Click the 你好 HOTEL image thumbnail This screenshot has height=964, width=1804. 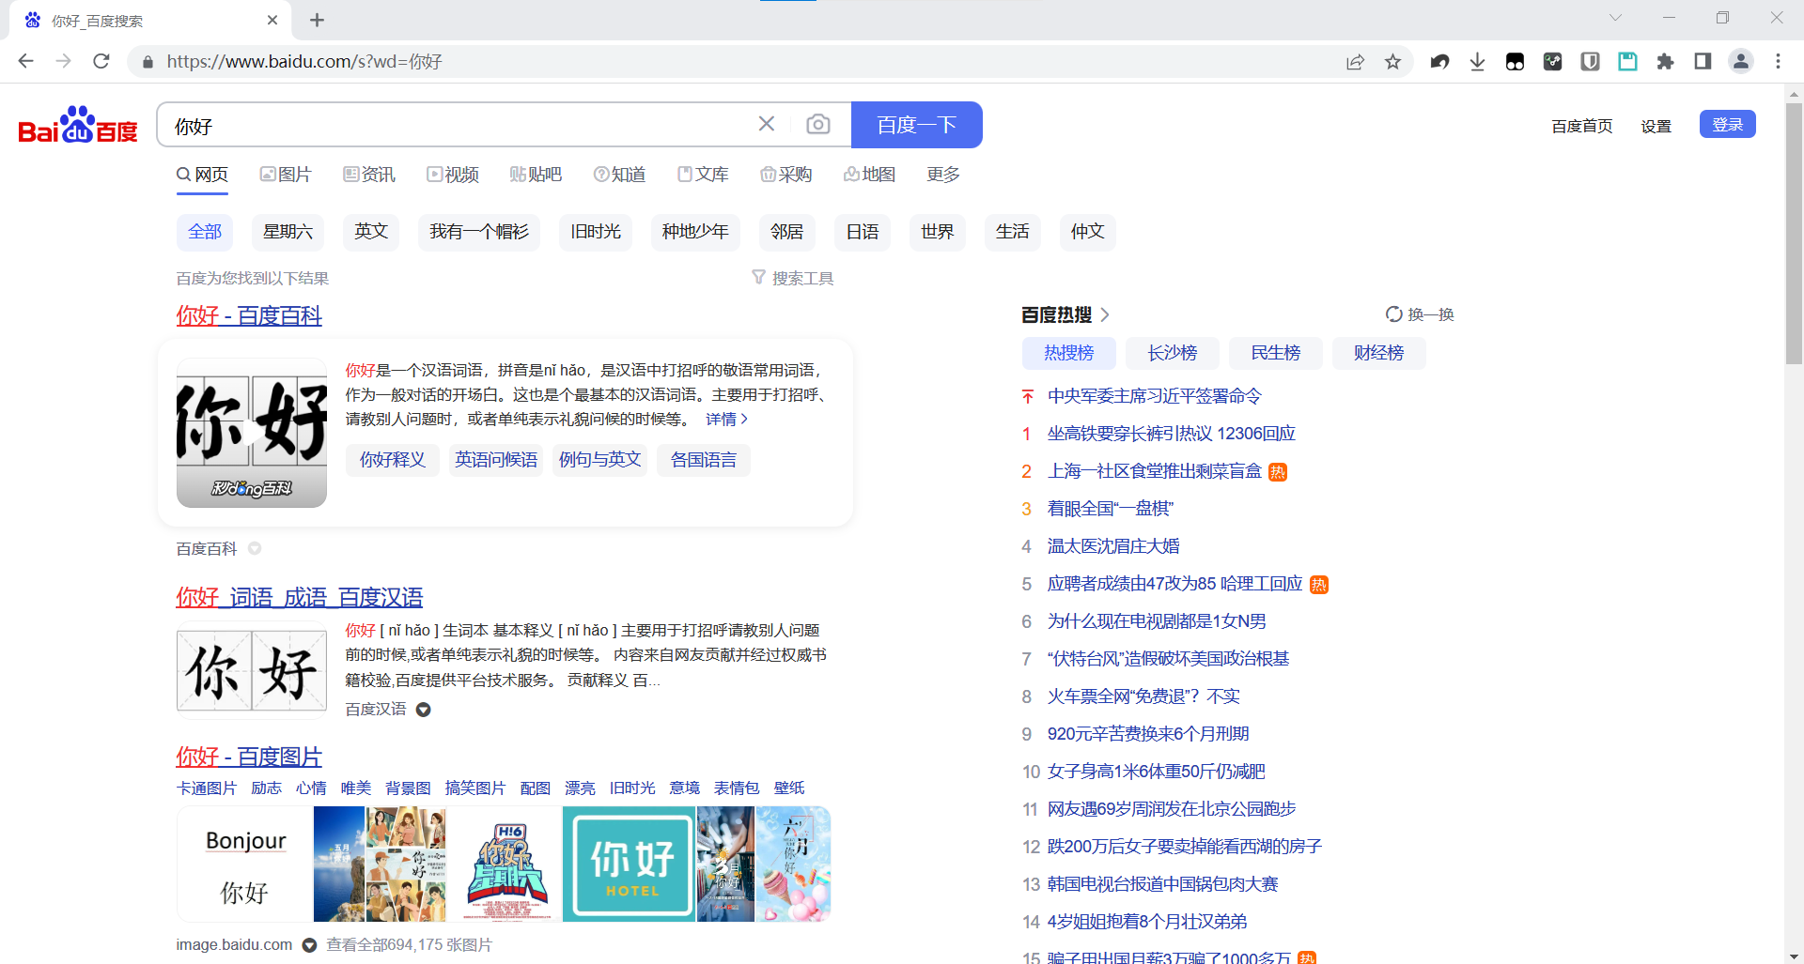pyautogui.click(x=629, y=865)
